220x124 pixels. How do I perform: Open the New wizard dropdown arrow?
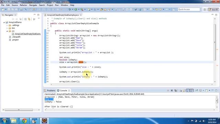point(5,9)
